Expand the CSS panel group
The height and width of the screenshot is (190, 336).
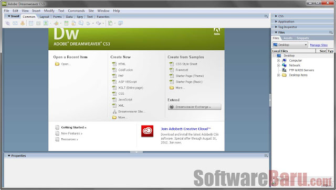coord(276,16)
